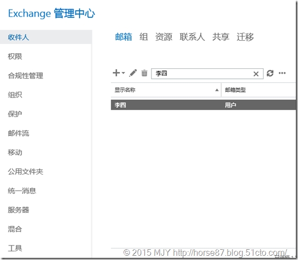Clear the search box with the X icon

point(256,74)
